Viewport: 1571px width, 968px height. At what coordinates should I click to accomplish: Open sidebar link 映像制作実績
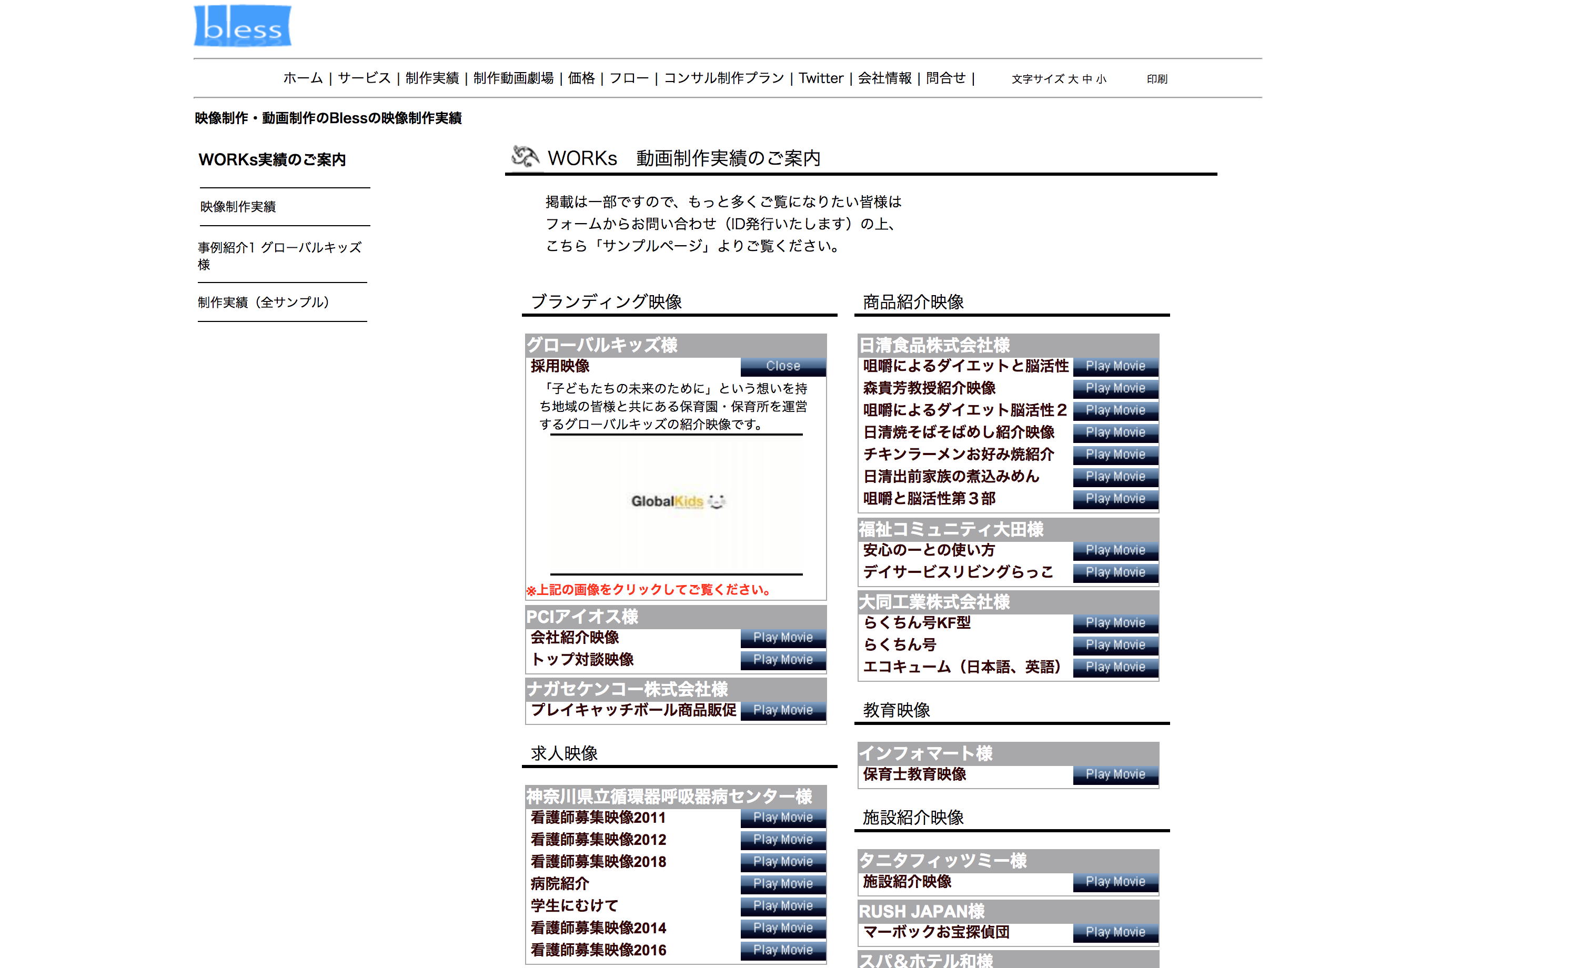click(238, 207)
